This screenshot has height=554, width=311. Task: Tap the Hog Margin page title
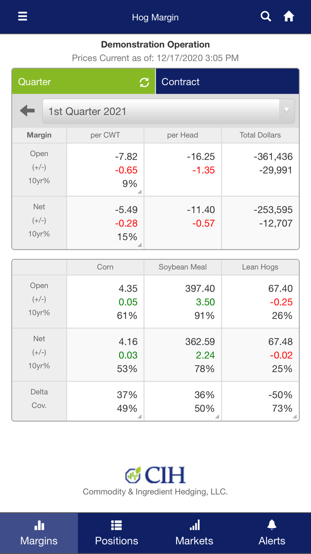coord(155,17)
